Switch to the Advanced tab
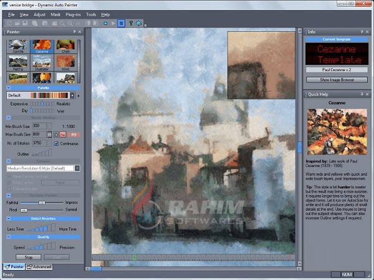The height and width of the screenshot is (280, 374). (x=39, y=267)
